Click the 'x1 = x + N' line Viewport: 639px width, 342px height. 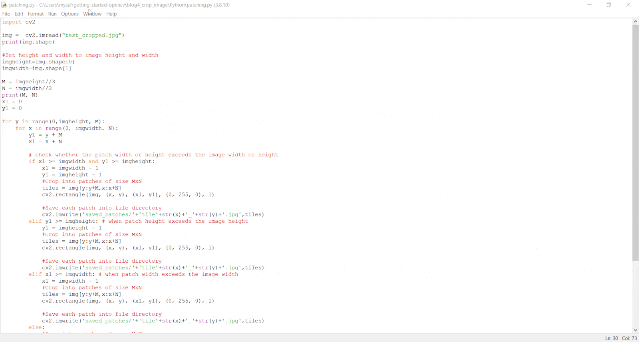pos(45,142)
